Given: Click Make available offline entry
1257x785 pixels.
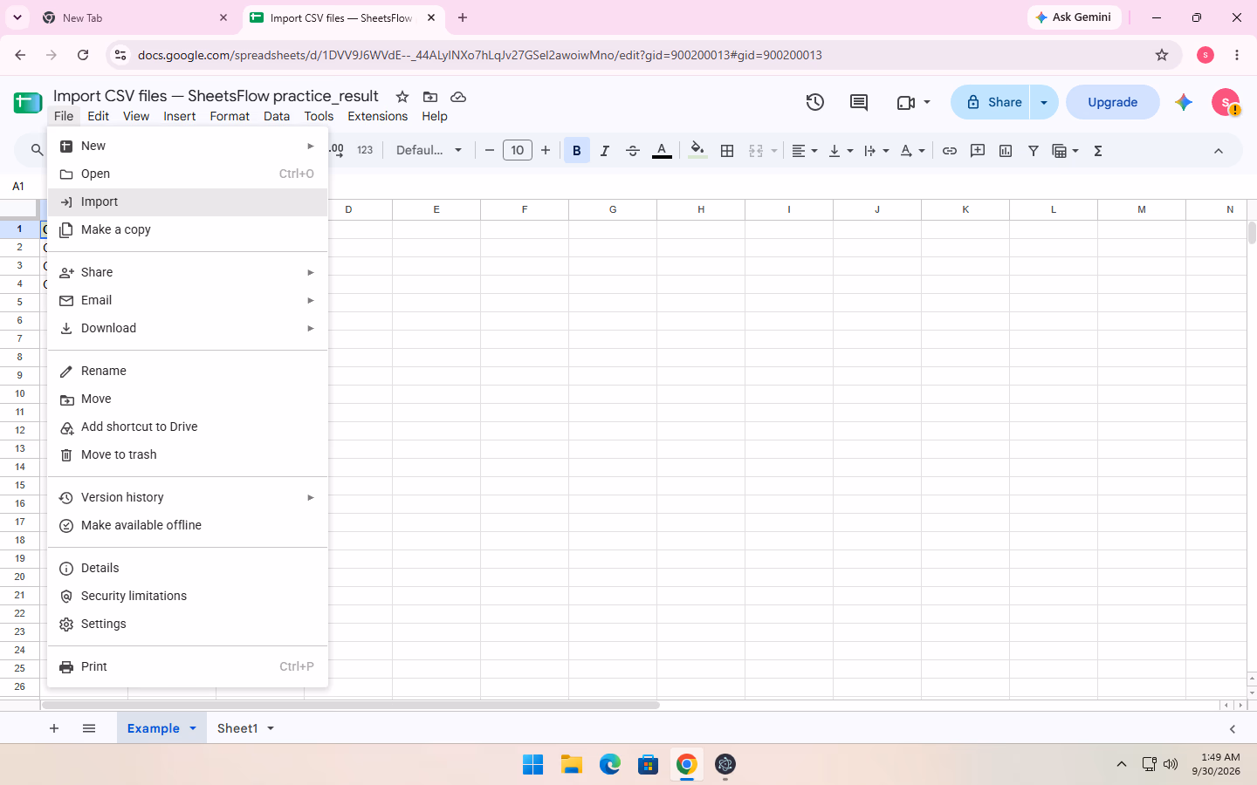Looking at the screenshot, I should 188,526.
